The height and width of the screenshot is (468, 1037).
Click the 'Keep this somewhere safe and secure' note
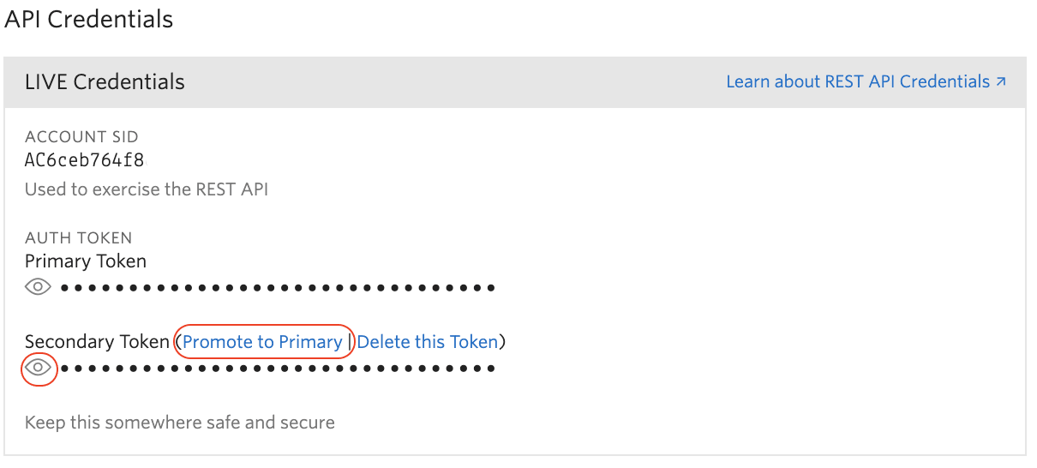[180, 423]
